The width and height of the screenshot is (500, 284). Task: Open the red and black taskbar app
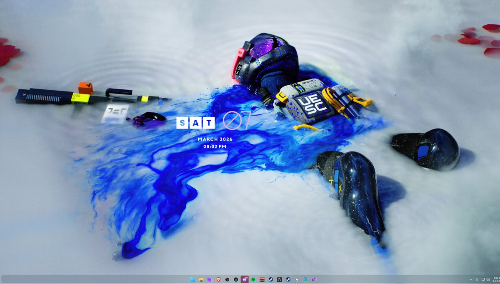point(262,280)
